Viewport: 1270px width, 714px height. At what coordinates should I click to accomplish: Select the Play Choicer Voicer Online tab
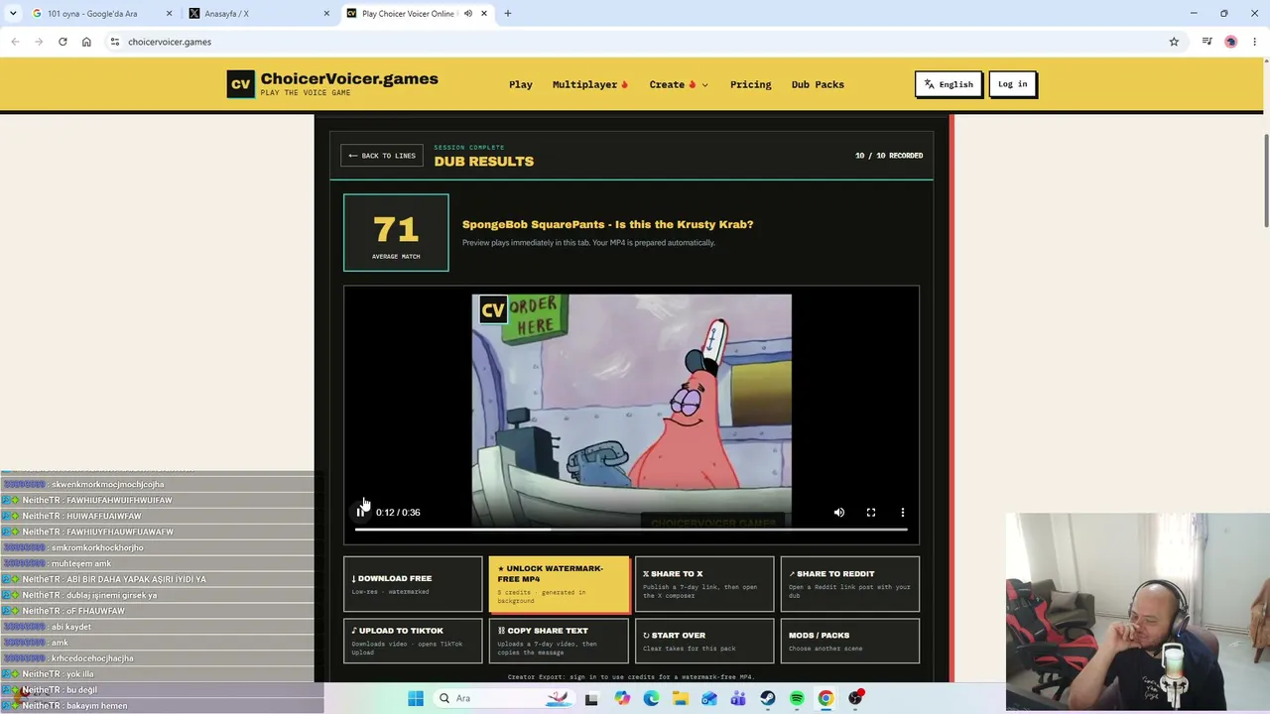[418, 14]
